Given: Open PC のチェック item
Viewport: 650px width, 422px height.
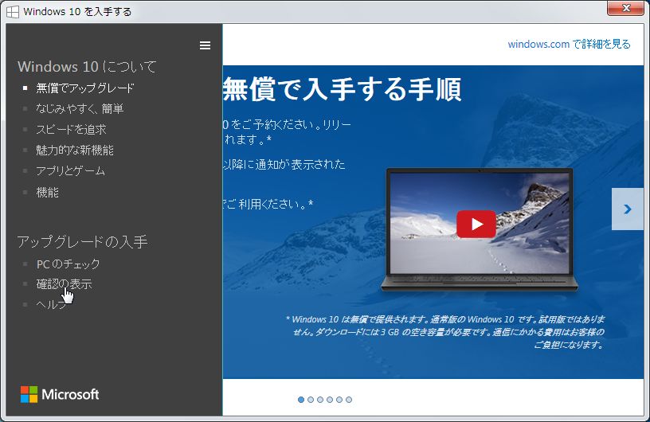Looking at the screenshot, I should [x=68, y=264].
